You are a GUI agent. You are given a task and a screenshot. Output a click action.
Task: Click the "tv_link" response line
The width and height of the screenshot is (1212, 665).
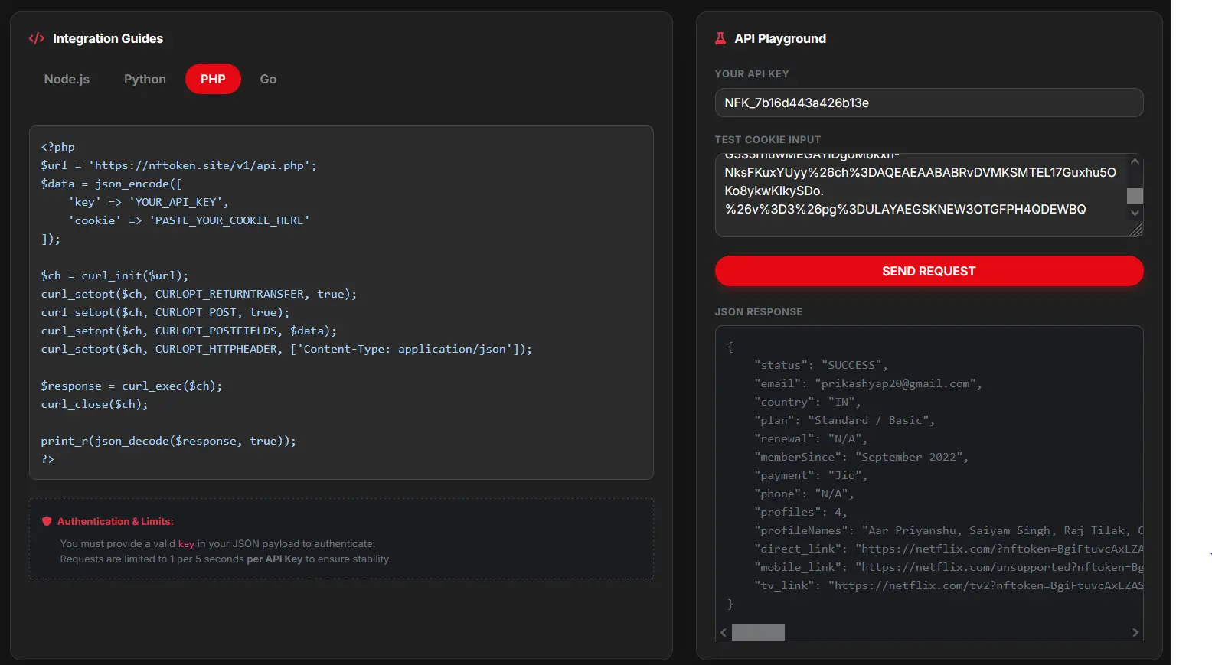[948, 585]
